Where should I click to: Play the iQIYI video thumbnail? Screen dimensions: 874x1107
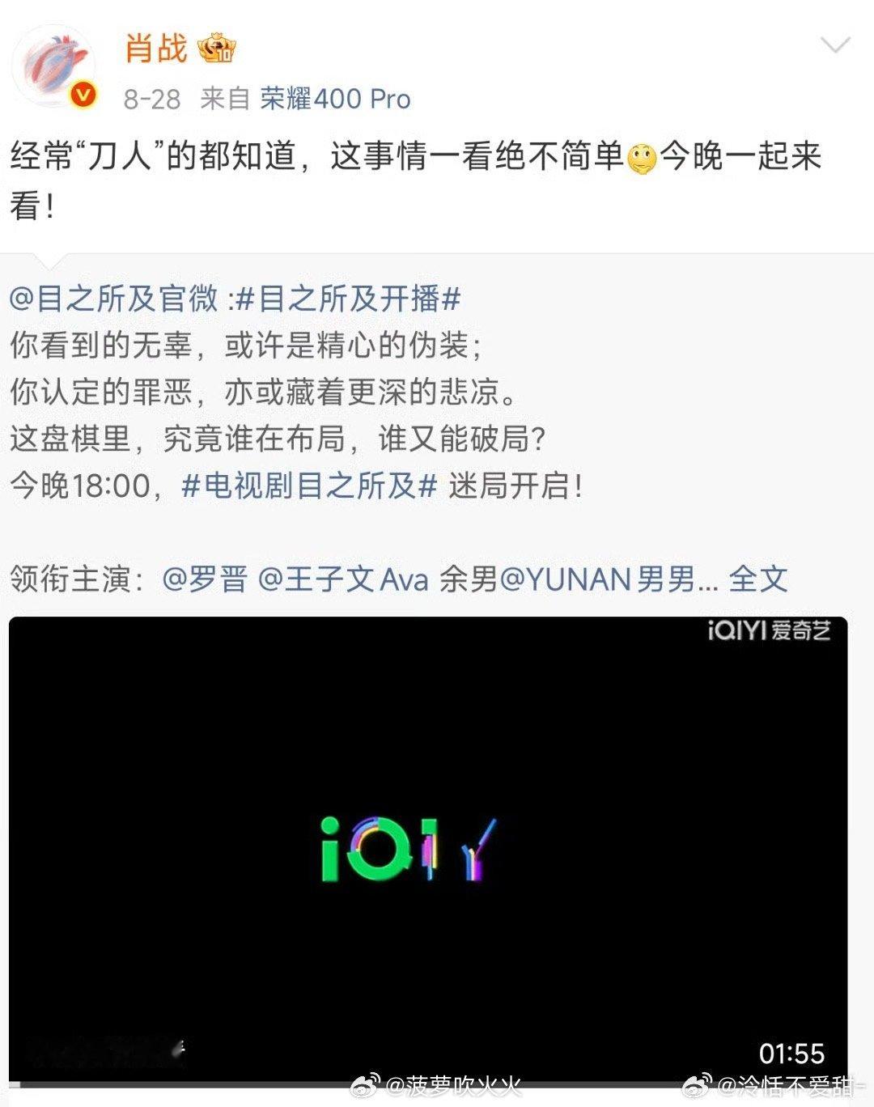pyautogui.click(x=428, y=850)
